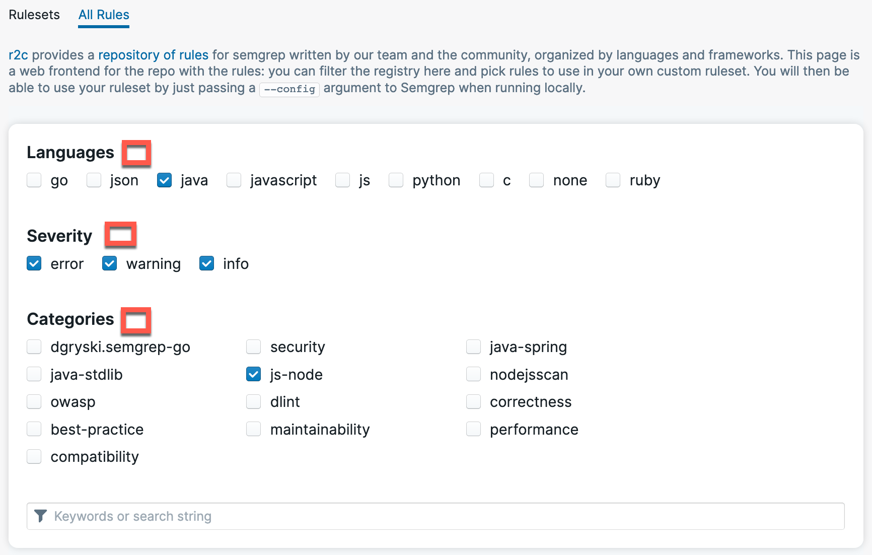872x555 pixels.
Task: Select the All Rules tab
Action: (x=103, y=15)
